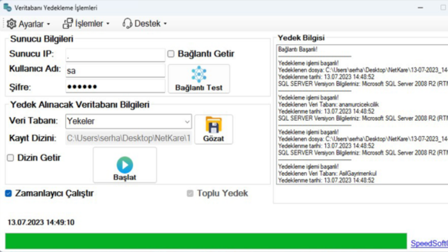This screenshot has height=252, width=448.
Task: Click in the Şifre password field
Action: [x=115, y=86]
